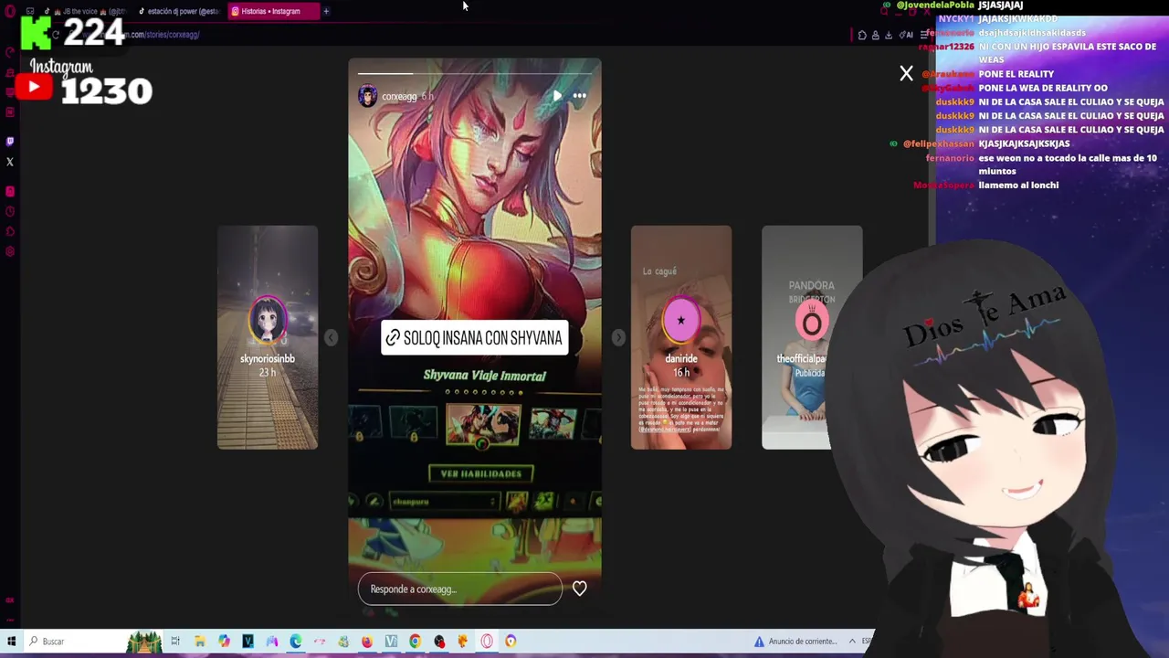The width and height of the screenshot is (1169, 658).
Task: Open the easy setup sliders icon
Action: pyautogui.click(x=923, y=35)
